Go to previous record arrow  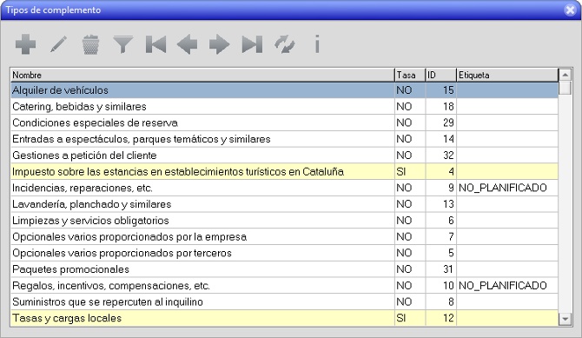[187, 44]
